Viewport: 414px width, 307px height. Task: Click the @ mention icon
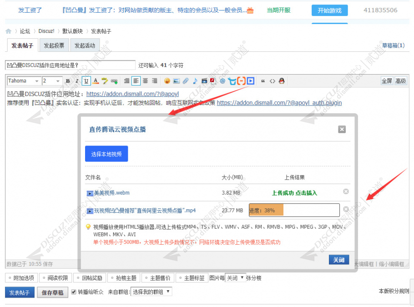click(222, 81)
